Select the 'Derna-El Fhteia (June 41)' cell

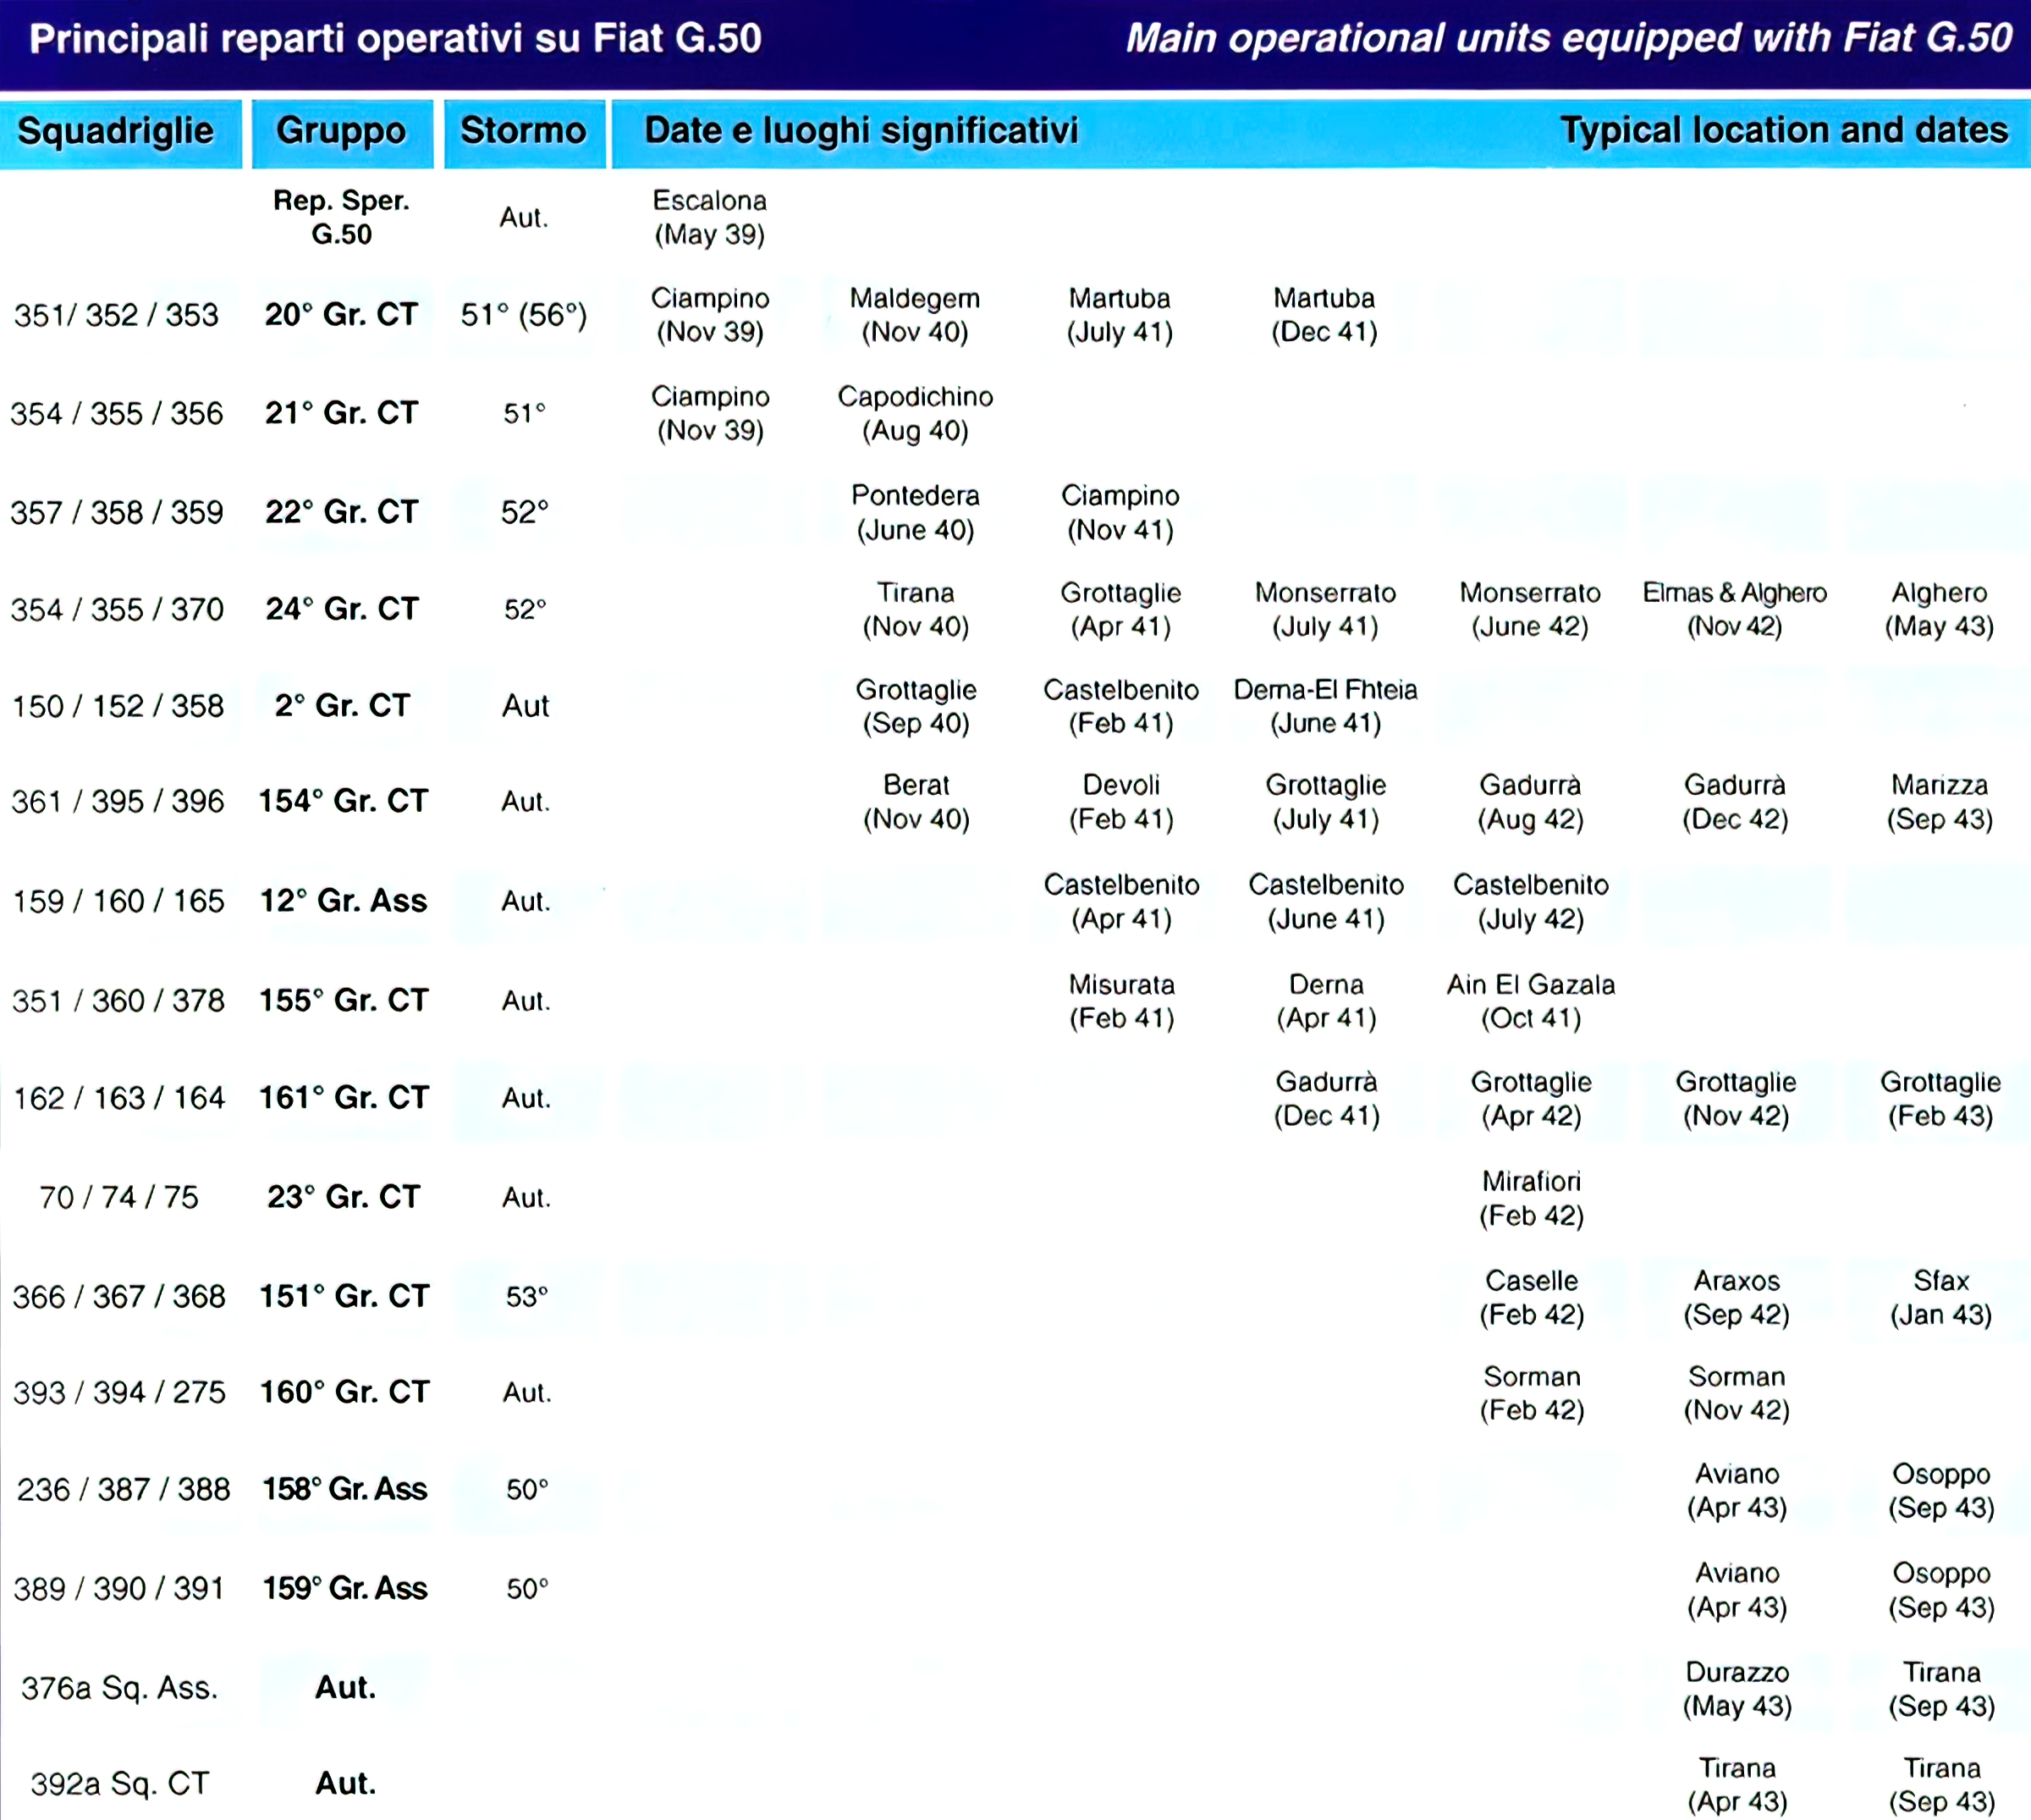pyautogui.click(x=1325, y=706)
